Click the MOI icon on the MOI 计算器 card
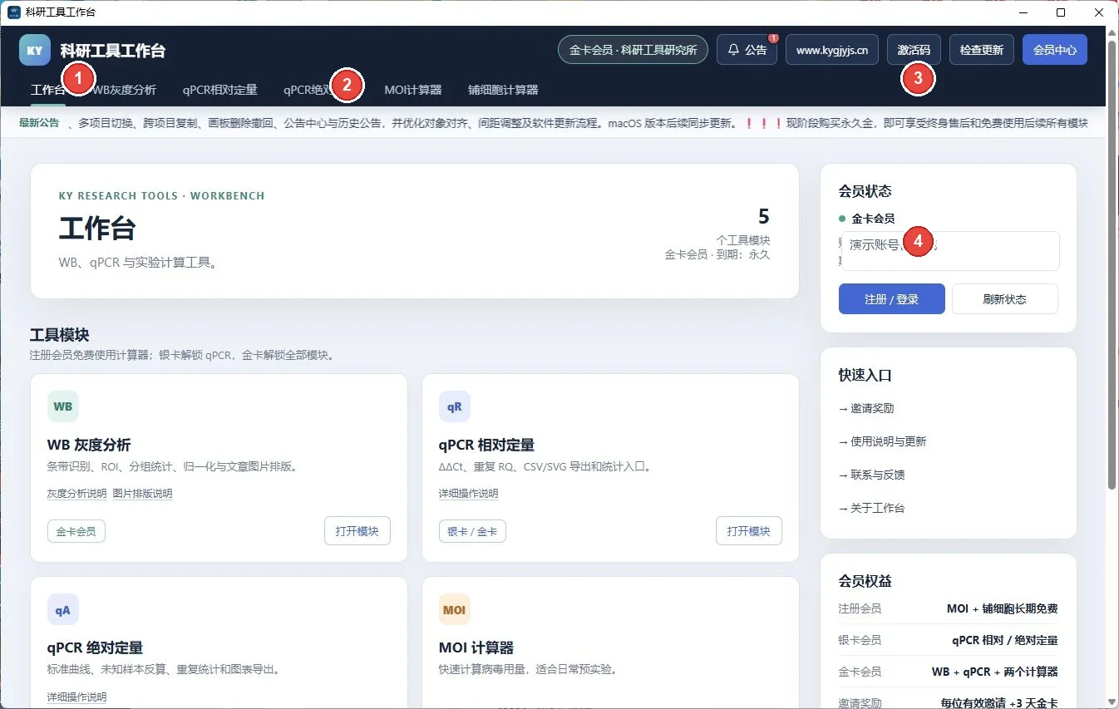The height and width of the screenshot is (709, 1119). point(455,609)
